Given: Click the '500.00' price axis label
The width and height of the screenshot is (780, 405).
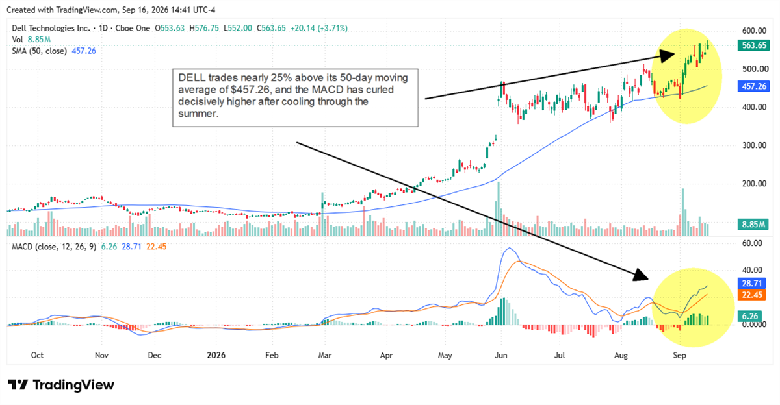Looking at the screenshot, I should (755, 69).
